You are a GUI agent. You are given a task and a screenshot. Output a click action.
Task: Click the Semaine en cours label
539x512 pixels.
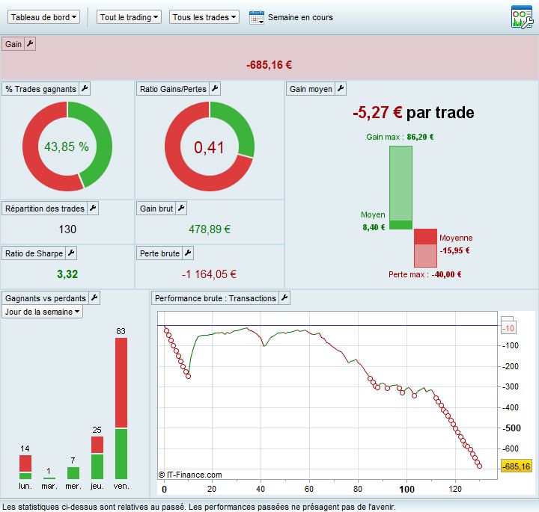(300, 17)
